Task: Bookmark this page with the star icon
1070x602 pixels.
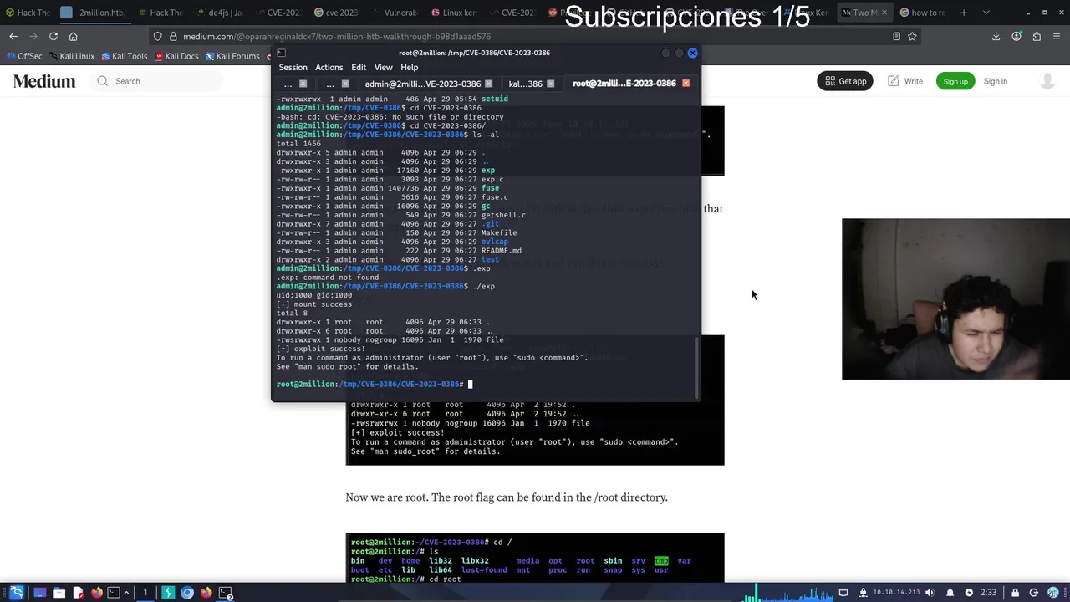Action: [x=912, y=36]
